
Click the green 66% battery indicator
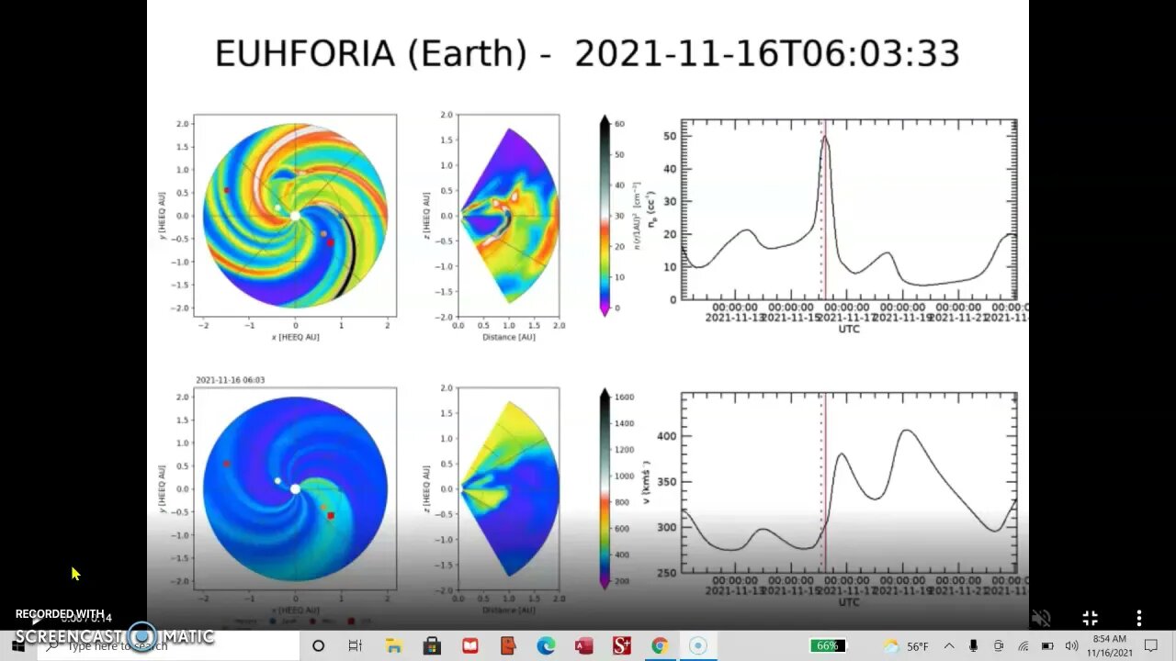click(827, 646)
